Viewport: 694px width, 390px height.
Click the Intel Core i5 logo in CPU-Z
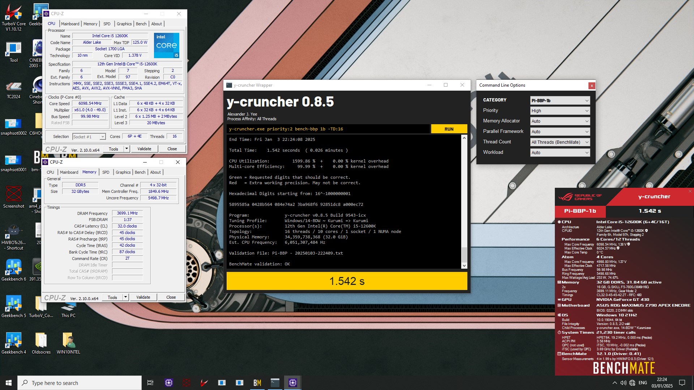[167, 45]
